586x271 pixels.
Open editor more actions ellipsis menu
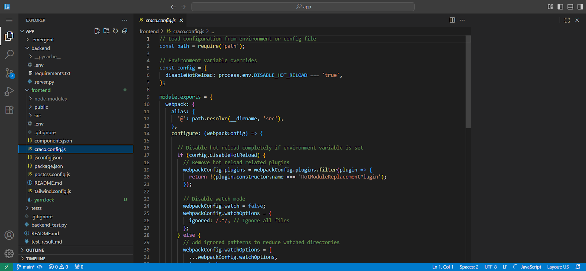point(462,20)
